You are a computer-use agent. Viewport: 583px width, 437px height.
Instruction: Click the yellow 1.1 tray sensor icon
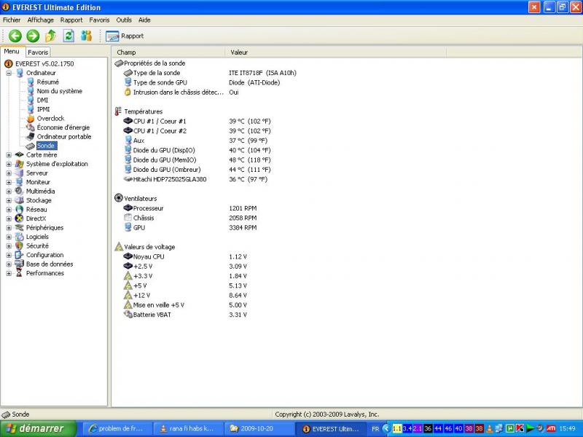click(x=397, y=428)
